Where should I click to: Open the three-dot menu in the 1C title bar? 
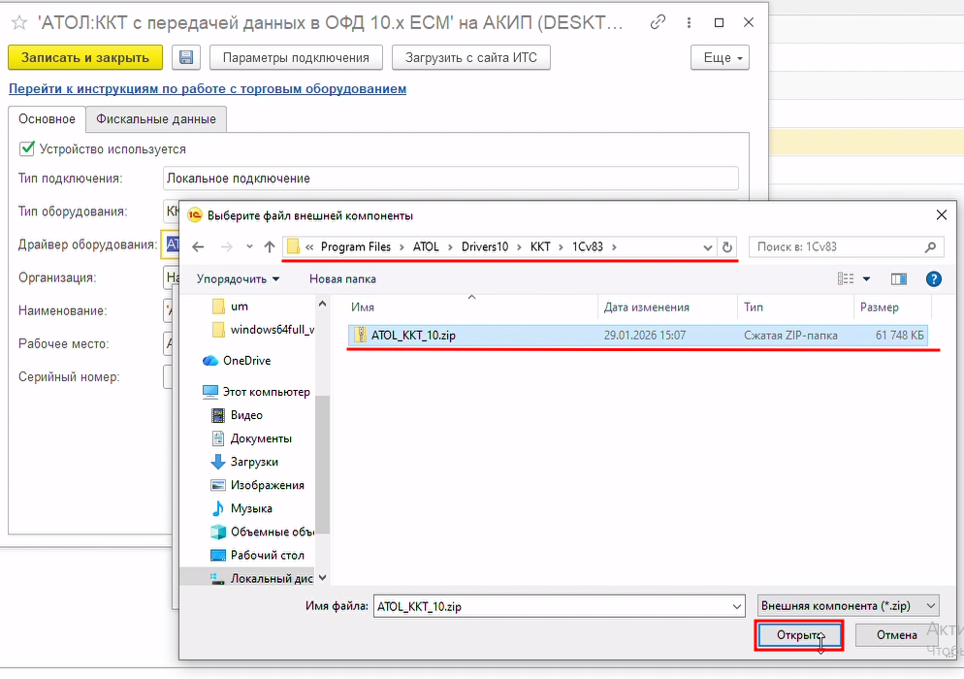point(689,22)
